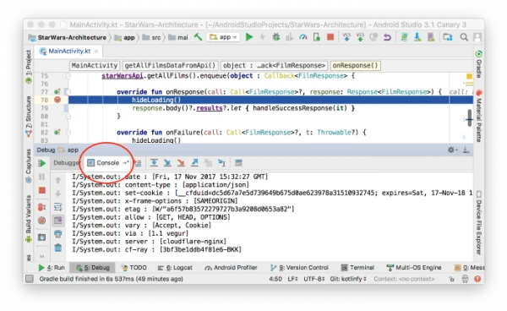The image size is (507, 311).
Task: Click the onResponse() breadcrumb
Action: click(x=356, y=65)
